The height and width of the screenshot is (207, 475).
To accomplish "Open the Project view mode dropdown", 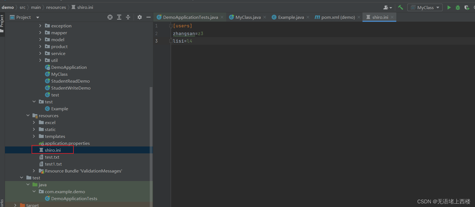I will (38, 17).
